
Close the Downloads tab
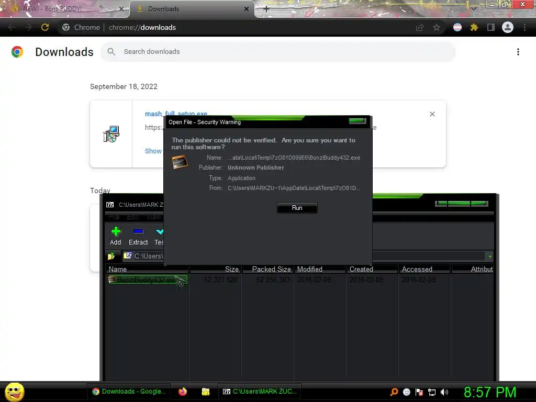coord(247,9)
